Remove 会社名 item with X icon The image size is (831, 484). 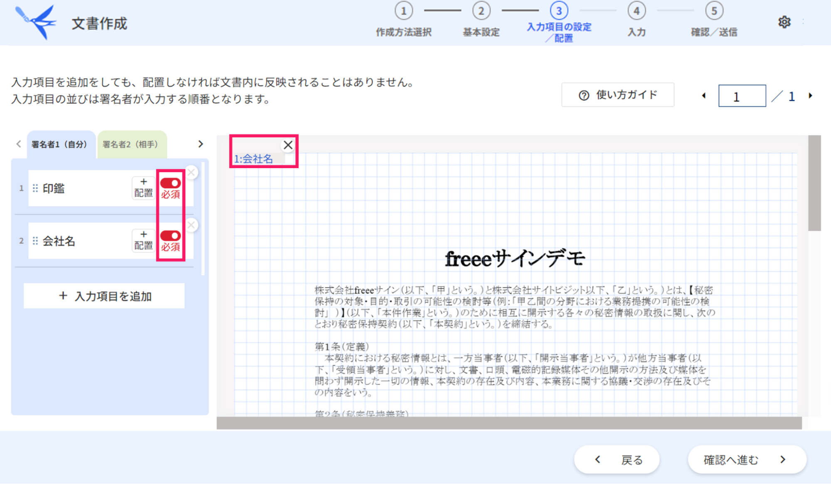point(191,225)
